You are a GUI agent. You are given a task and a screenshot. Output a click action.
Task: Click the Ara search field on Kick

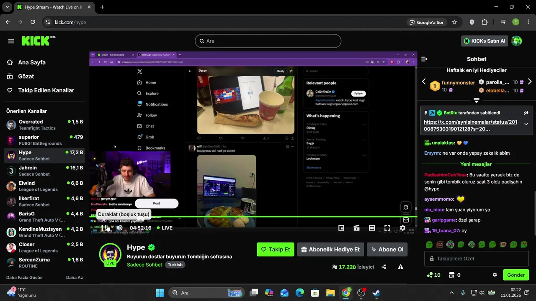tap(268, 41)
